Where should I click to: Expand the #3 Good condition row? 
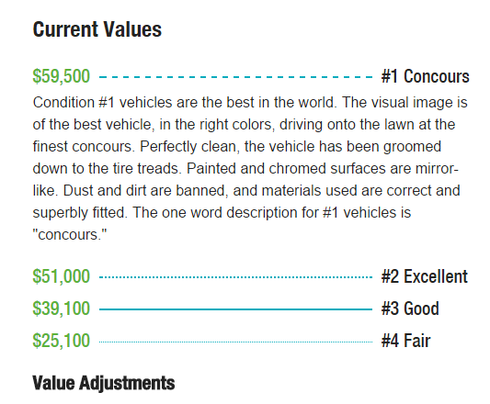(x=236, y=309)
